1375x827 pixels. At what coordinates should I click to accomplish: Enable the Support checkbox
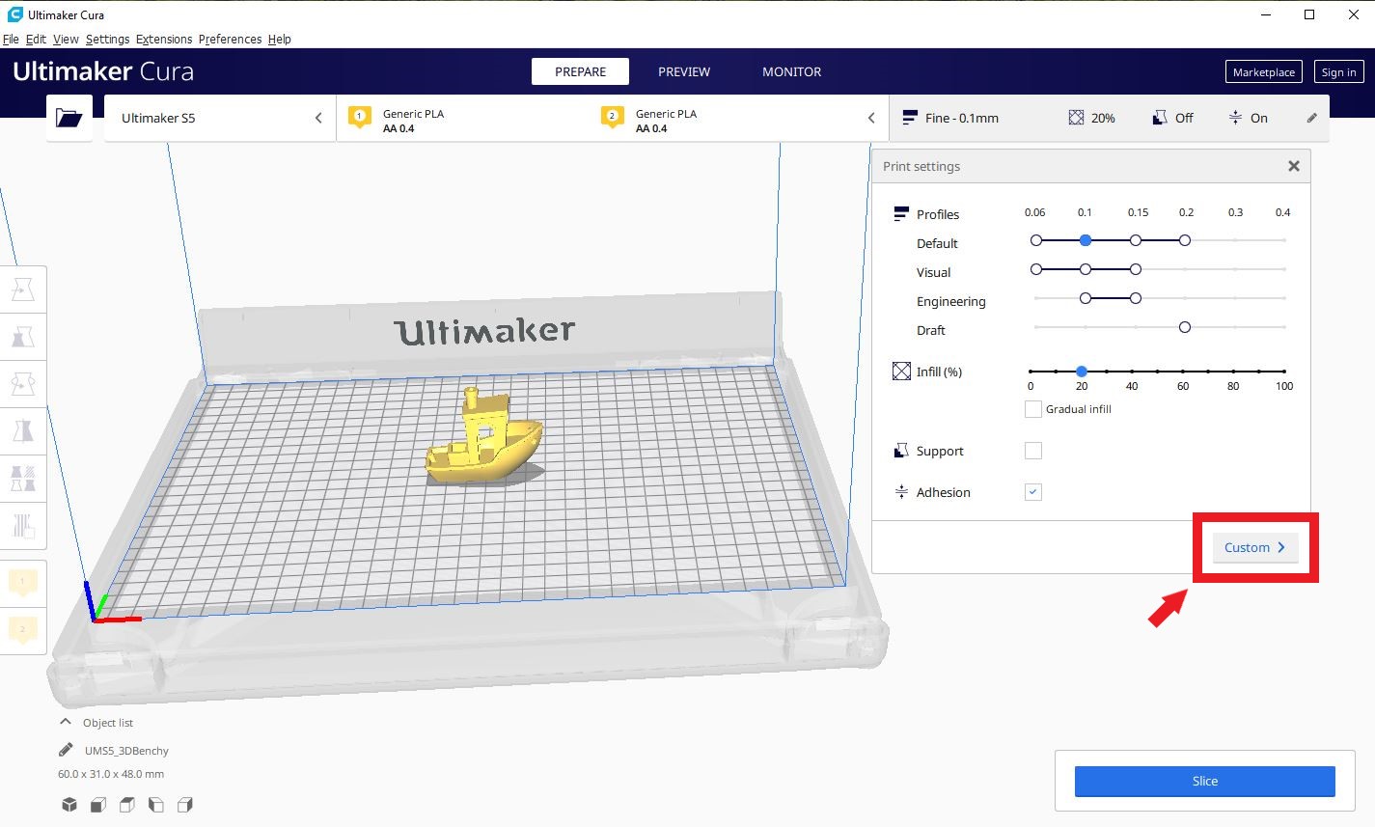click(x=1033, y=451)
